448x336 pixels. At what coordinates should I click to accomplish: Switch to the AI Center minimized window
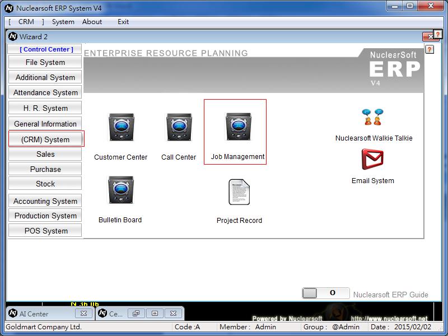[x=34, y=314]
